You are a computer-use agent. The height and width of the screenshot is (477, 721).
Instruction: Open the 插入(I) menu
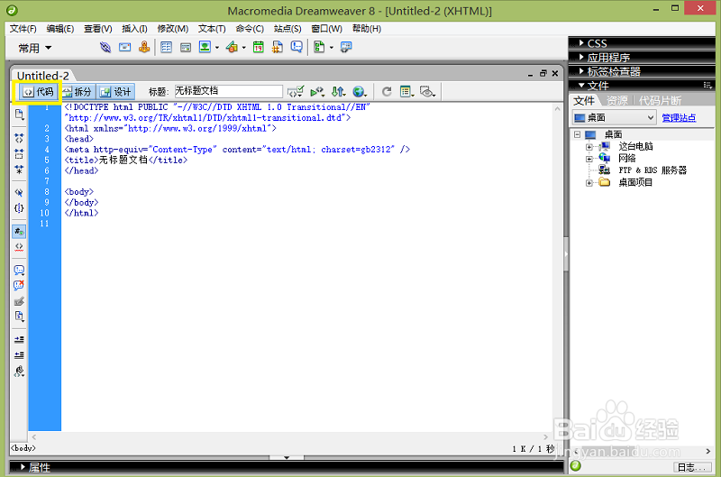pos(134,29)
